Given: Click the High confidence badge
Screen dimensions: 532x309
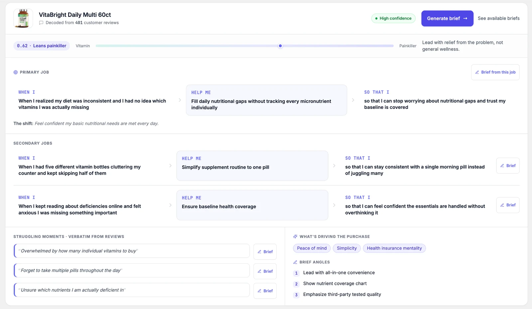Looking at the screenshot, I should [x=393, y=18].
